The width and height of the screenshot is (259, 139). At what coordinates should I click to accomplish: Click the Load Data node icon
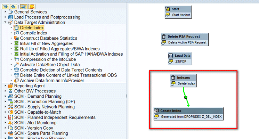pos(171,56)
